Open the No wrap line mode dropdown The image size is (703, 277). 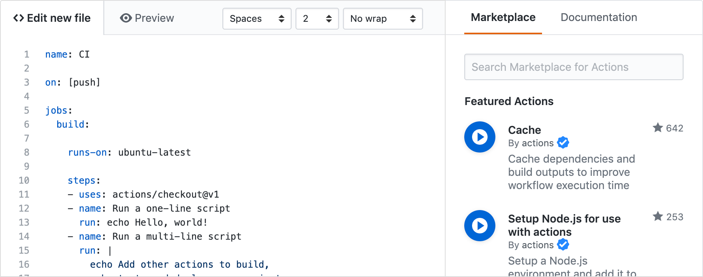tap(383, 19)
